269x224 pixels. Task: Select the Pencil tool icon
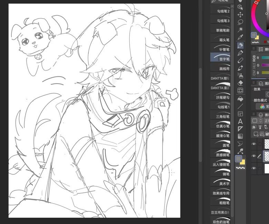pyautogui.click(x=240, y=61)
